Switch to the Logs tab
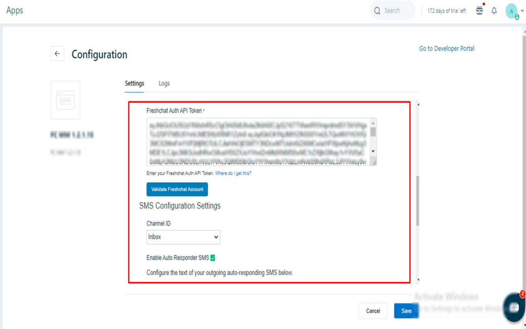 coord(164,83)
